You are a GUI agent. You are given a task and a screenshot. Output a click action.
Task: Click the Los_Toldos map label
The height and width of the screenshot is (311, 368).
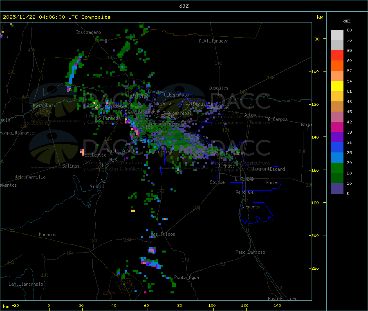(x=163, y=234)
